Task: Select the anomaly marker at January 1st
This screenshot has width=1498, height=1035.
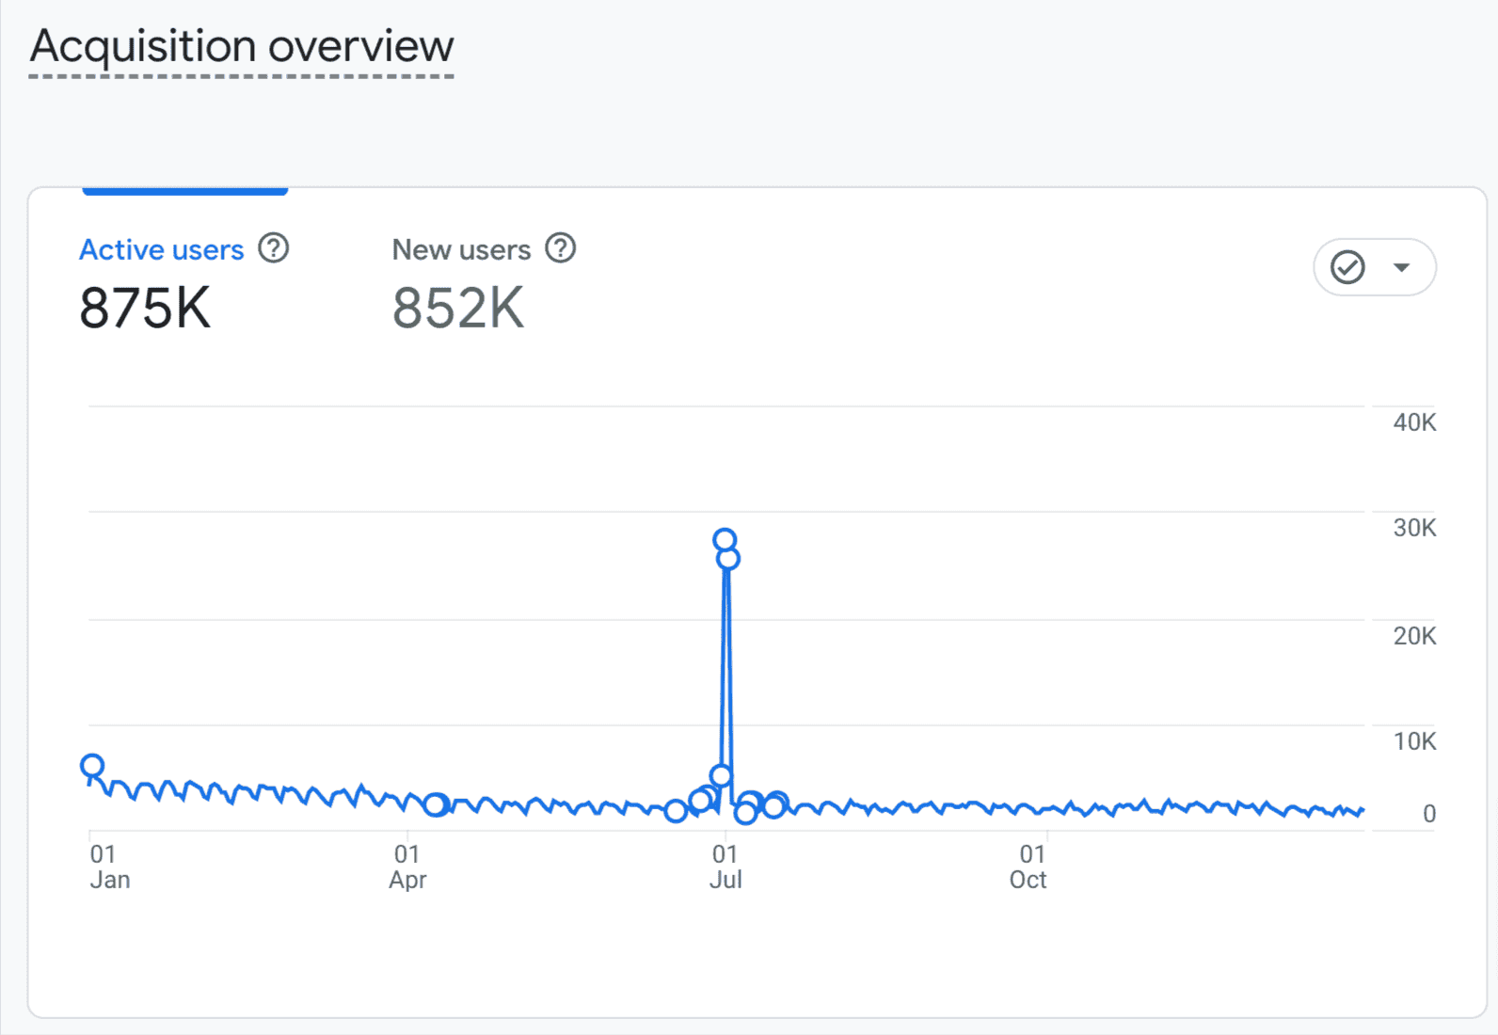Action: (92, 766)
